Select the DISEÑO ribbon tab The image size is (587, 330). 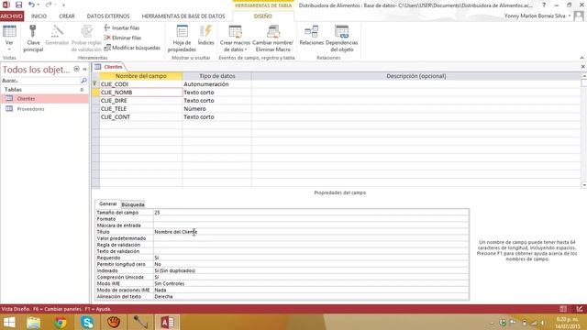click(263, 16)
